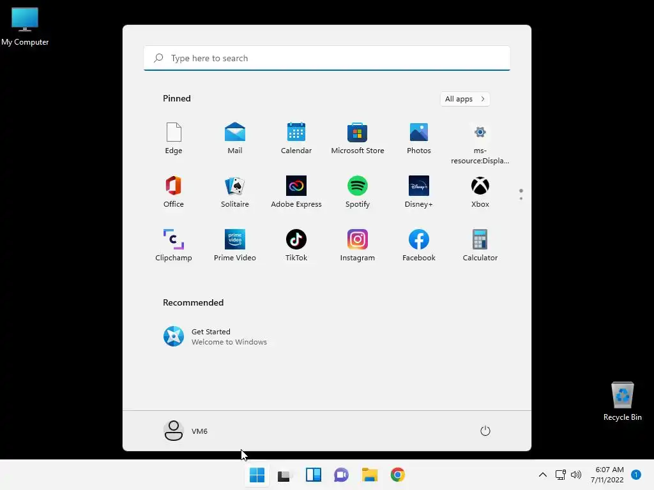
Task: Launch Office from pinned apps
Action: point(174,192)
